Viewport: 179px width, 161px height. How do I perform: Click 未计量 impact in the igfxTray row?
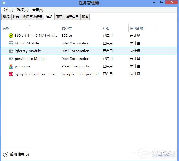tap(135, 51)
